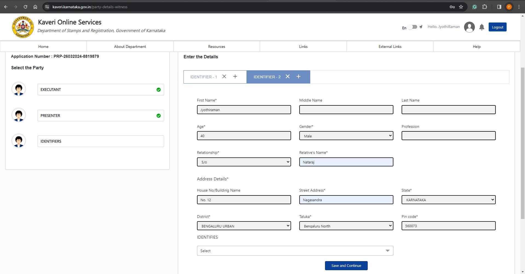Add identifier using plus after Identifier - 2
Viewport: 525px width, 274px height.
(298, 77)
